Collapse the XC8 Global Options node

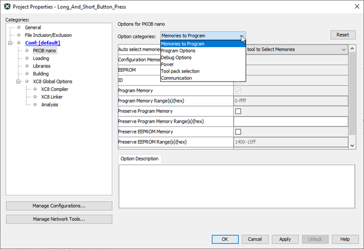[x=19, y=81]
